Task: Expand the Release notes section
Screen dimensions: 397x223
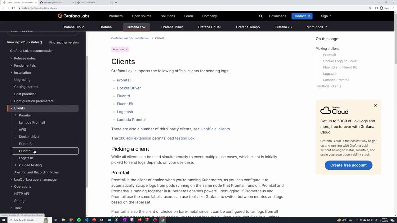Action: (x=11, y=58)
